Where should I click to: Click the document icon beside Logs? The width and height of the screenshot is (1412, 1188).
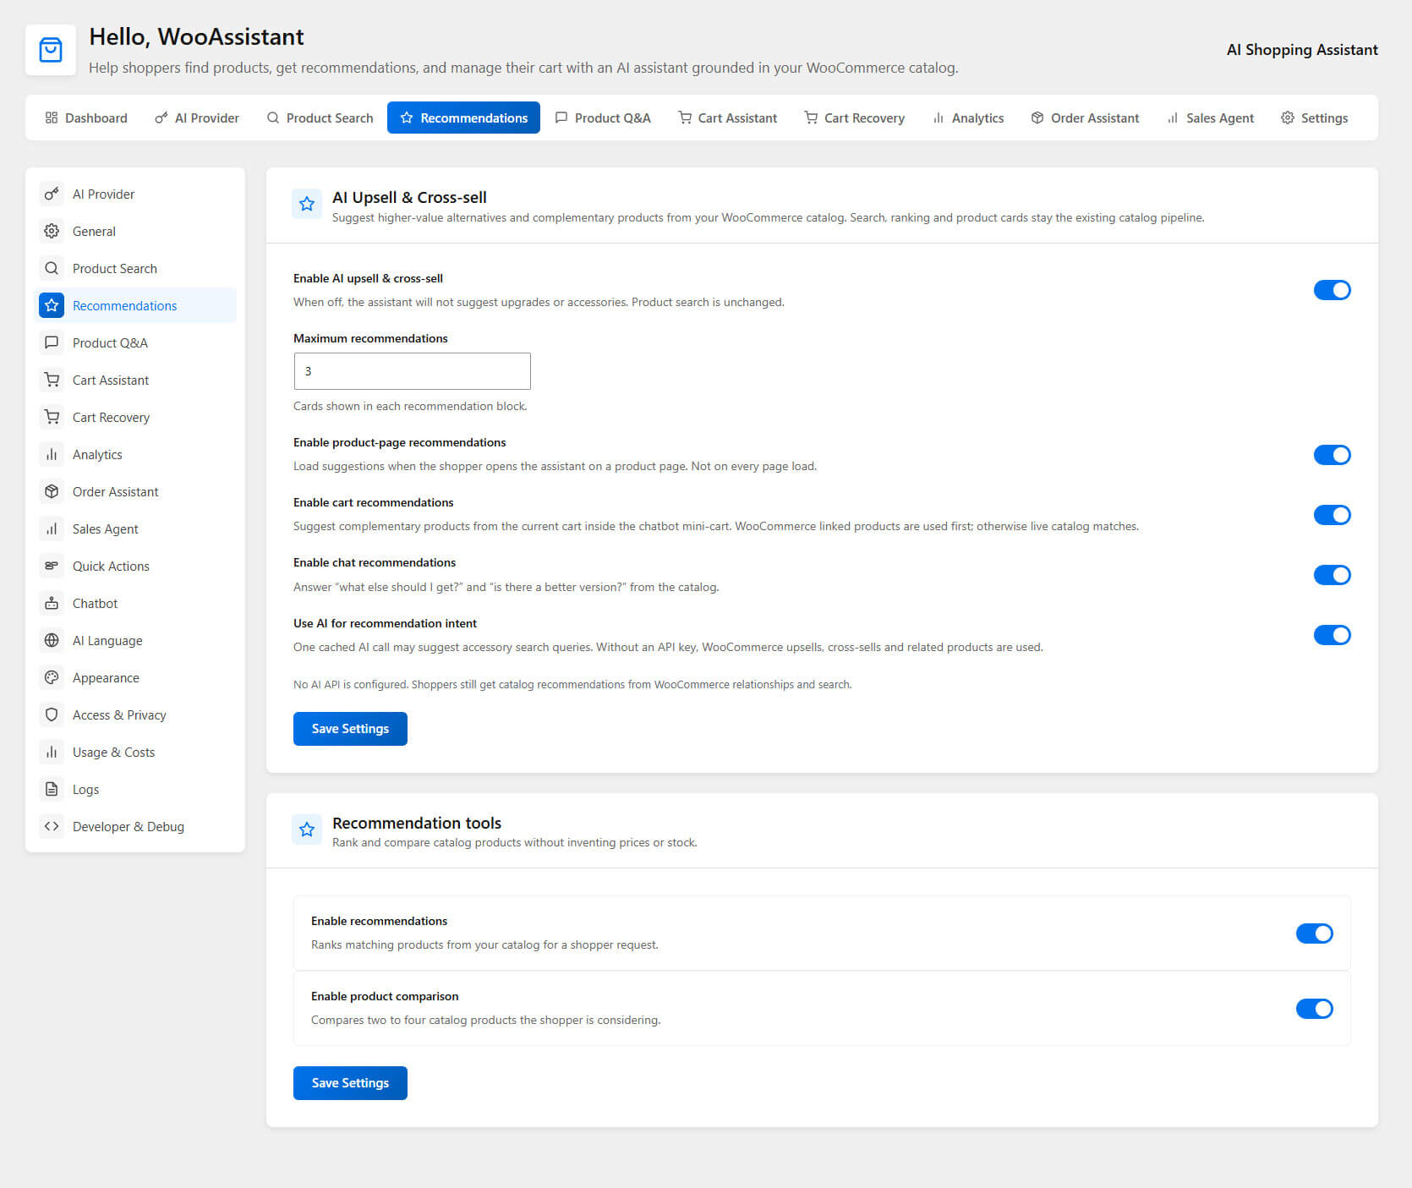coord(52,789)
